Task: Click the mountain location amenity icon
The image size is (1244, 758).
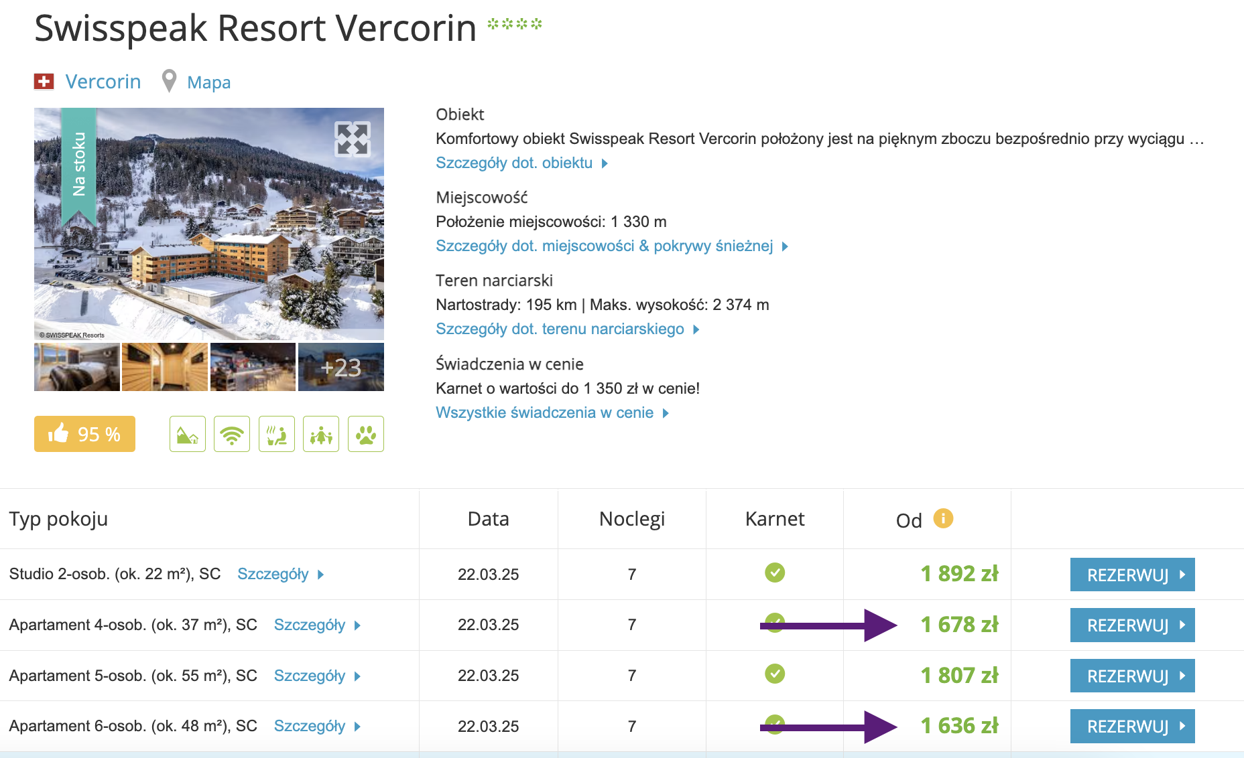Action: (x=188, y=434)
